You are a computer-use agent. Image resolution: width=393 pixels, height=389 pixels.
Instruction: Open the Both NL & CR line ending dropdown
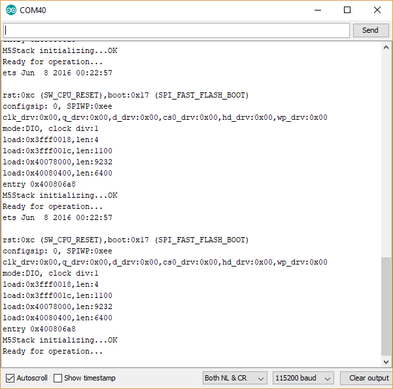click(x=235, y=378)
